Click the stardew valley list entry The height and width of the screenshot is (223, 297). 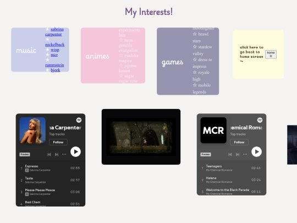(x=202, y=50)
